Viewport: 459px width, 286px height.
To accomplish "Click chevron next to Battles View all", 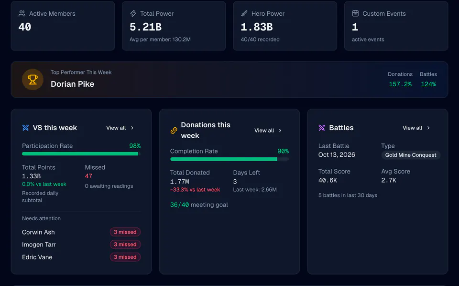I will pyautogui.click(x=428, y=128).
